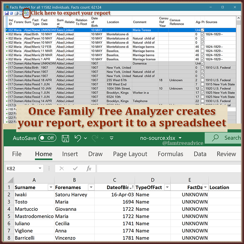Click the circled Export to Excel icon

pos(26,13)
